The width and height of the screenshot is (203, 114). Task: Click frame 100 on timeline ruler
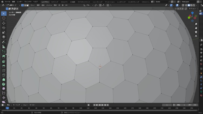pyautogui.click(x=81, y=108)
